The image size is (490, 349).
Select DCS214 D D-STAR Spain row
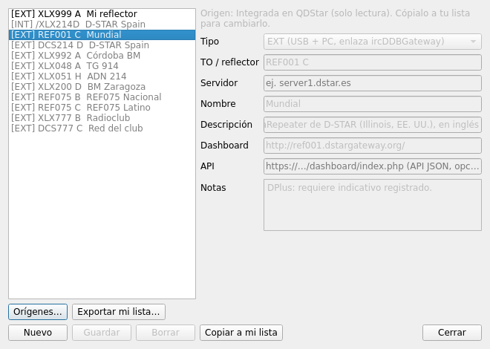(102, 45)
